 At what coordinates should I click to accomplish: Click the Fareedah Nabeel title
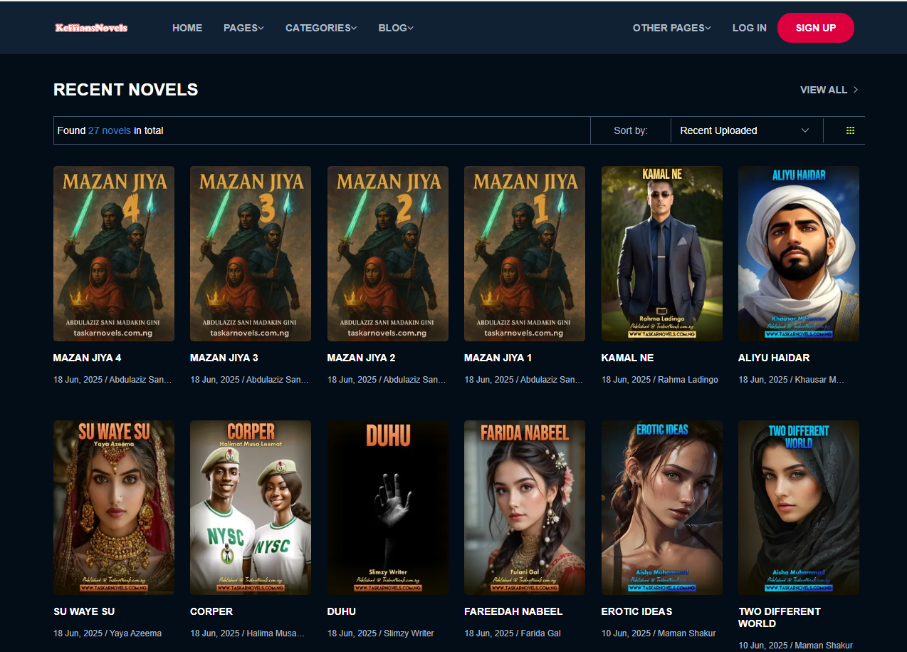point(513,611)
